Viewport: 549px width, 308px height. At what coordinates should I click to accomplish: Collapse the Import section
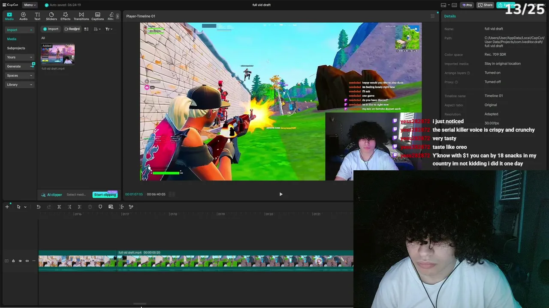[x=19, y=30]
